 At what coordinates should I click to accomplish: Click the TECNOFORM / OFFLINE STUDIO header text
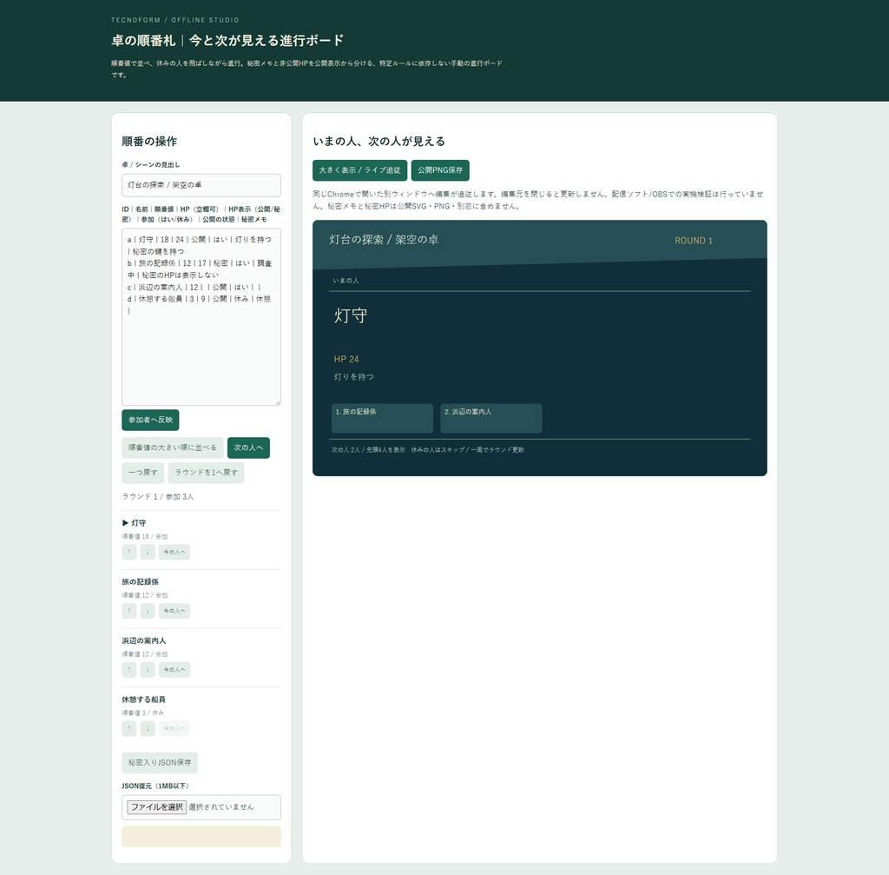(x=175, y=20)
